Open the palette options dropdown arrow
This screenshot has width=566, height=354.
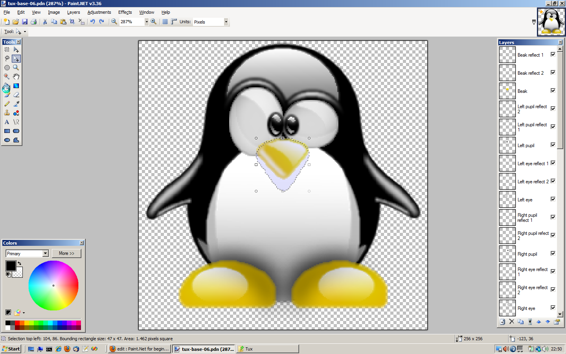click(x=24, y=313)
